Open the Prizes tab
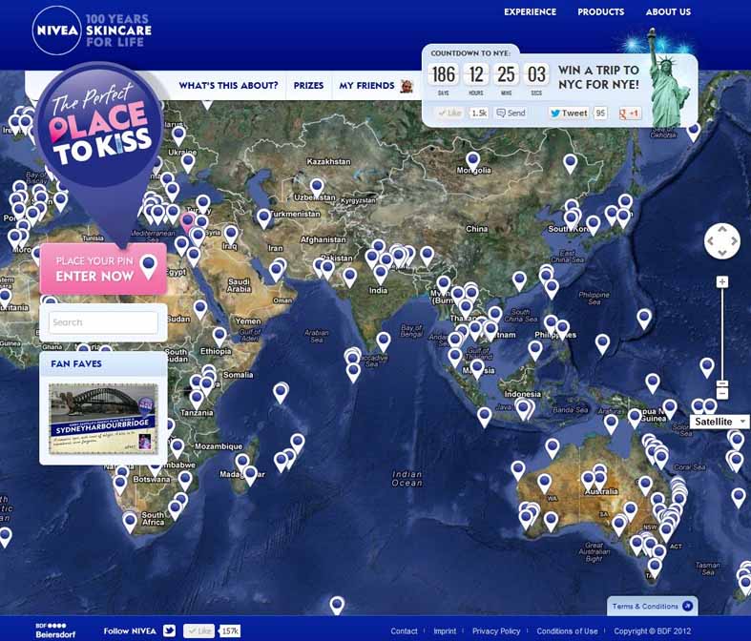This screenshot has width=751, height=641. click(x=308, y=85)
